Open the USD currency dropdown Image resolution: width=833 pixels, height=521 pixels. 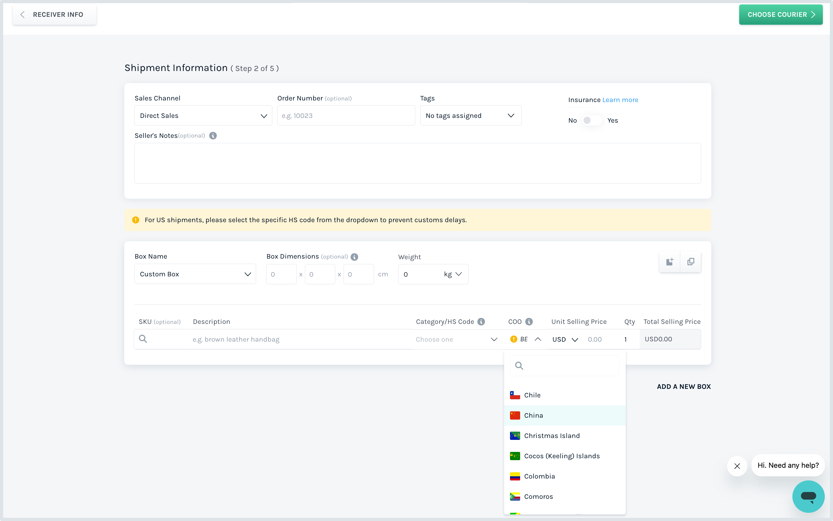pos(565,339)
